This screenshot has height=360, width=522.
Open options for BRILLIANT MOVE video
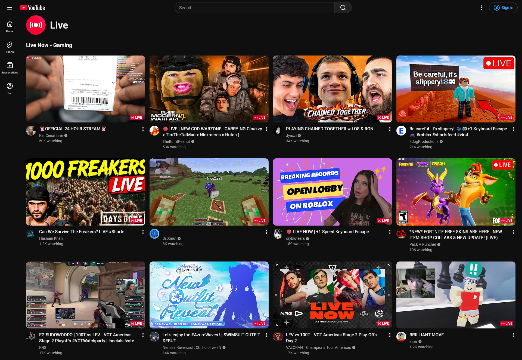513,335
